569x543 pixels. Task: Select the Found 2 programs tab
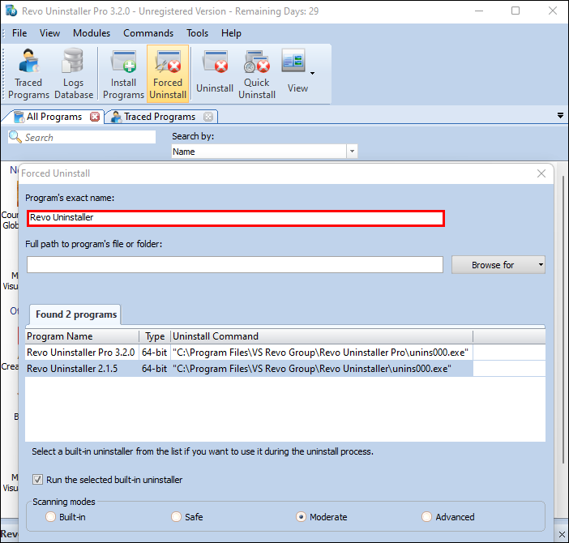click(x=76, y=314)
